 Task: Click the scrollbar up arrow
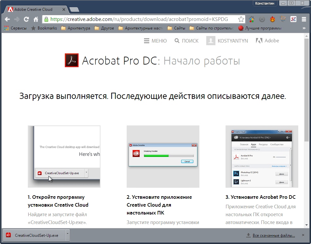[307, 36]
